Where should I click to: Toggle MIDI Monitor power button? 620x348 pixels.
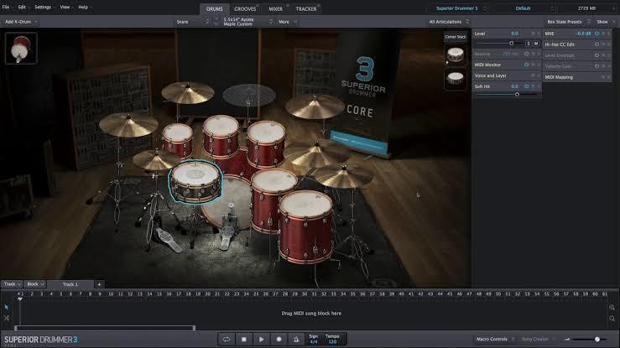pyautogui.click(x=526, y=65)
